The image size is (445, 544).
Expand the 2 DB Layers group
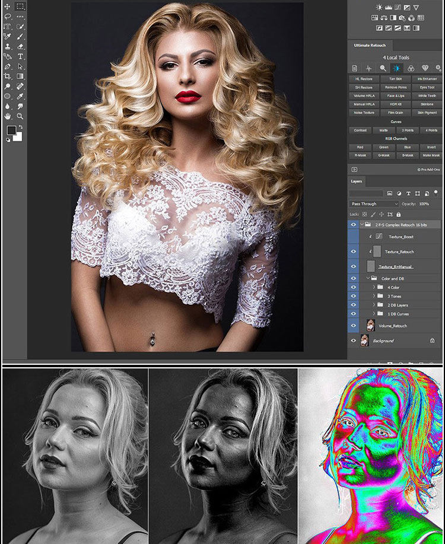point(374,305)
